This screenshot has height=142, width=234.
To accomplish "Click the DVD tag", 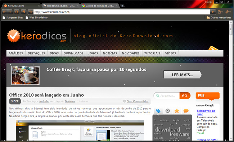I will pyautogui.click(x=188, y=129).
